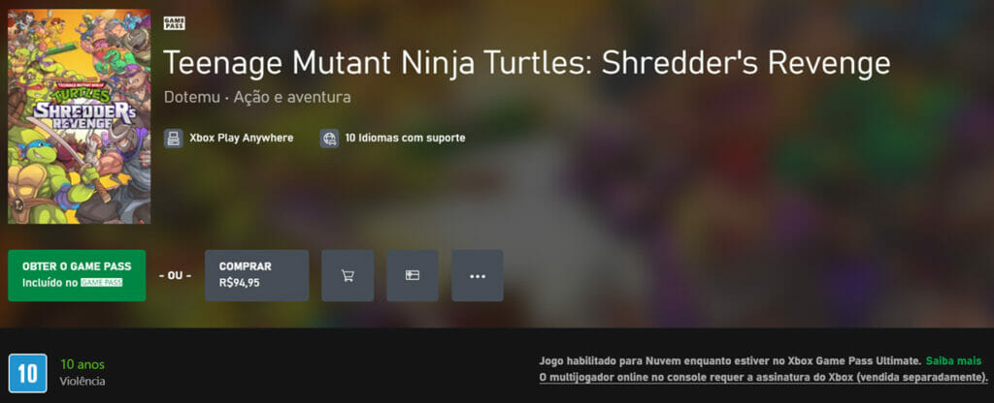
Task: Click the Xbox Play Anywhere text label
Action: (242, 139)
